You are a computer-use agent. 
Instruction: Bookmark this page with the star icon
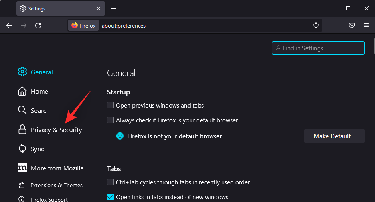[316, 26]
